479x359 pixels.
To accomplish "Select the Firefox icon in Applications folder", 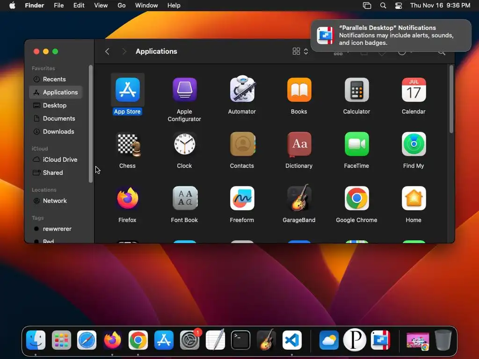I will 128,198.
